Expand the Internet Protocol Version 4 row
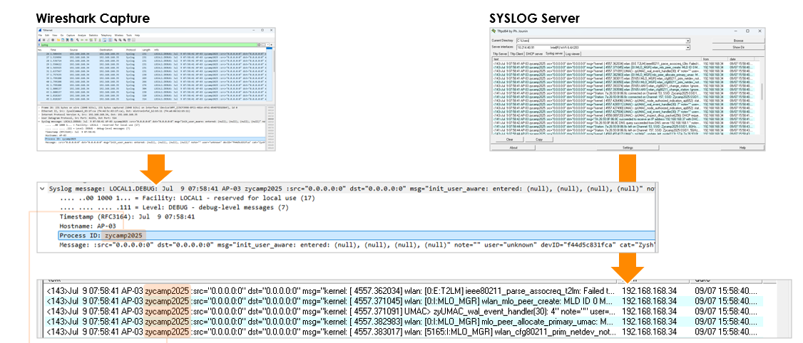The height and width of the screenshot is (343, 803). click(x=39, y=115)
